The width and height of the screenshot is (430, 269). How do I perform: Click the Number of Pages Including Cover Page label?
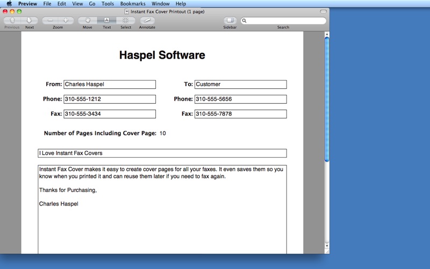[x=100, y=133]
